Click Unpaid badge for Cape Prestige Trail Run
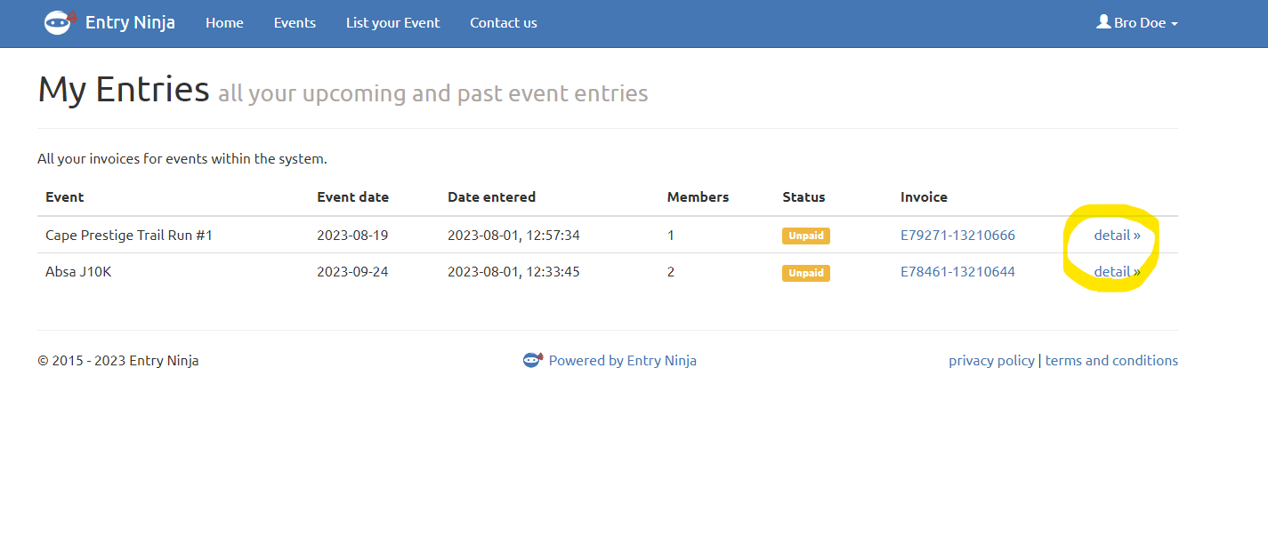1268x544 pixels. click(805, 236)
